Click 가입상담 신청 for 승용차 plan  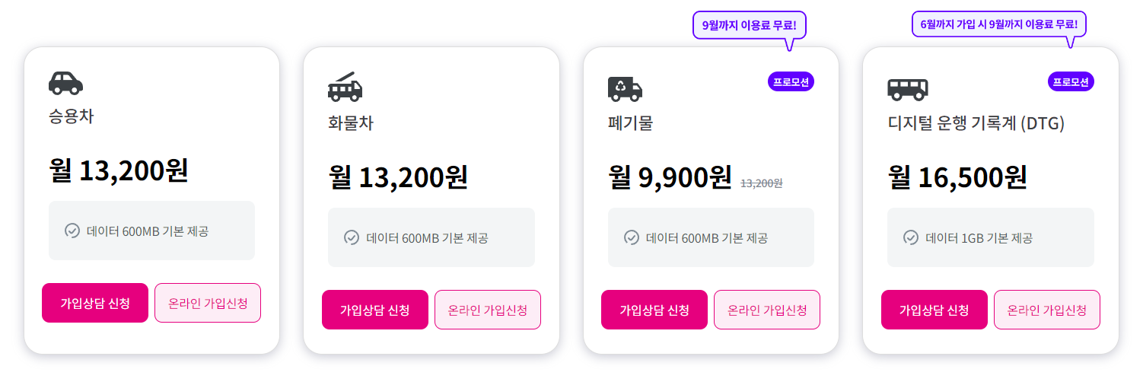(95, 303)
